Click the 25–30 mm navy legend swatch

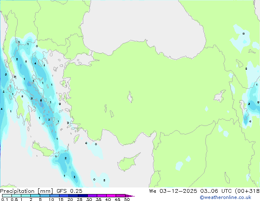pos(82,196)
